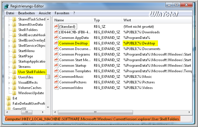The image size is (198, 127).
Task: Click the values pane scroll right arrow
Action: (x=189, y=112)
